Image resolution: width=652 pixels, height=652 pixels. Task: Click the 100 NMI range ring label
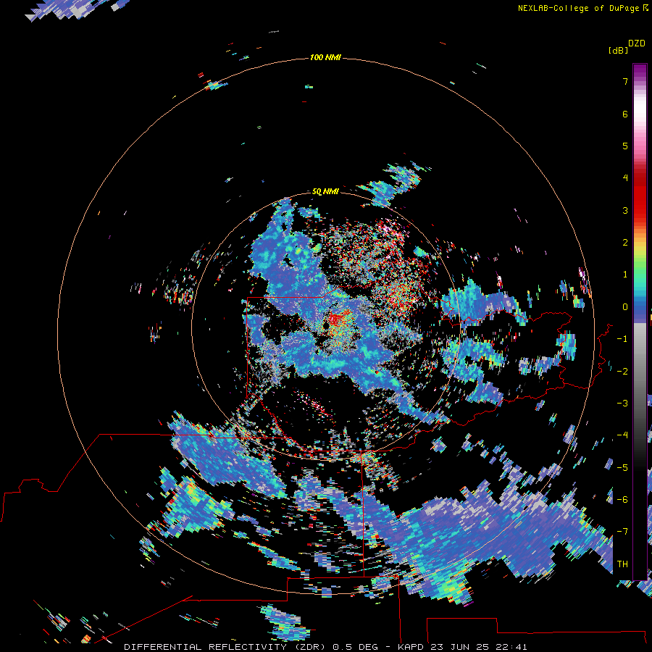pos(325,57)
